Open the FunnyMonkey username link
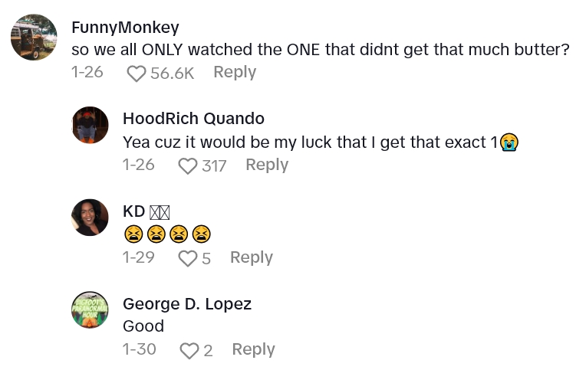 click(125, 28)
